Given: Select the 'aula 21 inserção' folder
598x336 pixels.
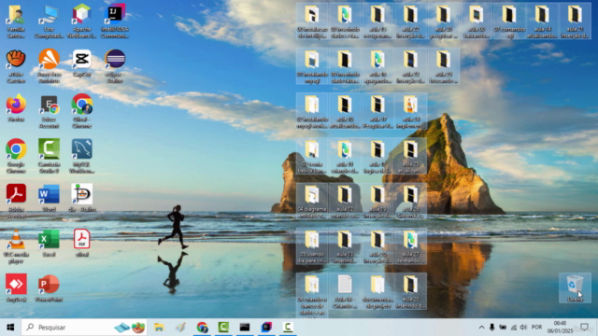Looking at the screenshot, I should [575, 21].
